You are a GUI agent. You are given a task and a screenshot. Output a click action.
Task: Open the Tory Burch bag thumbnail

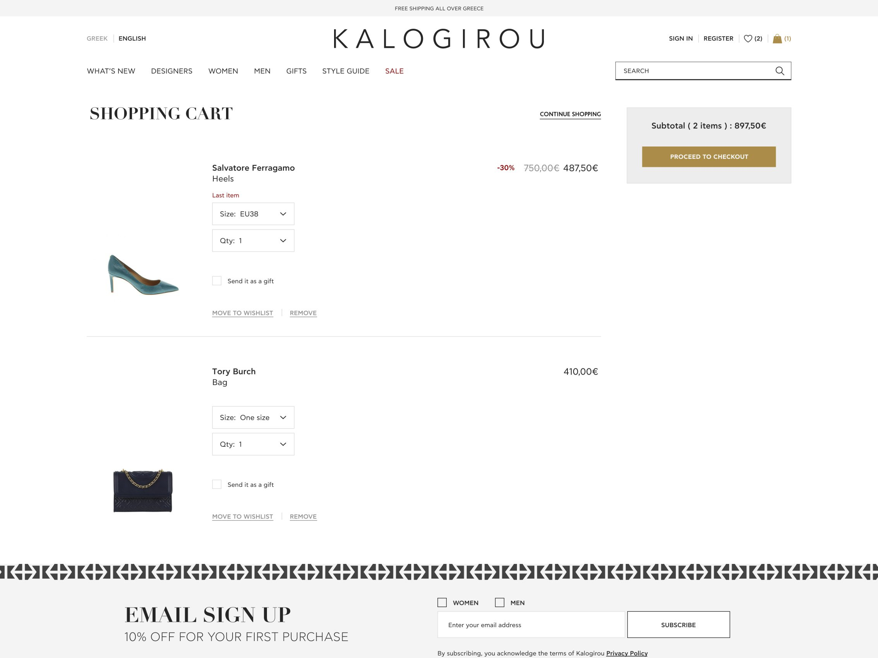(x=143, y=491)
